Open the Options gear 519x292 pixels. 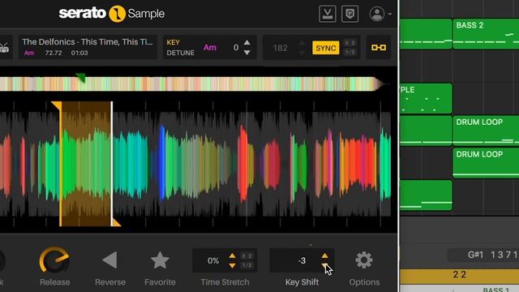coord(364,260)
